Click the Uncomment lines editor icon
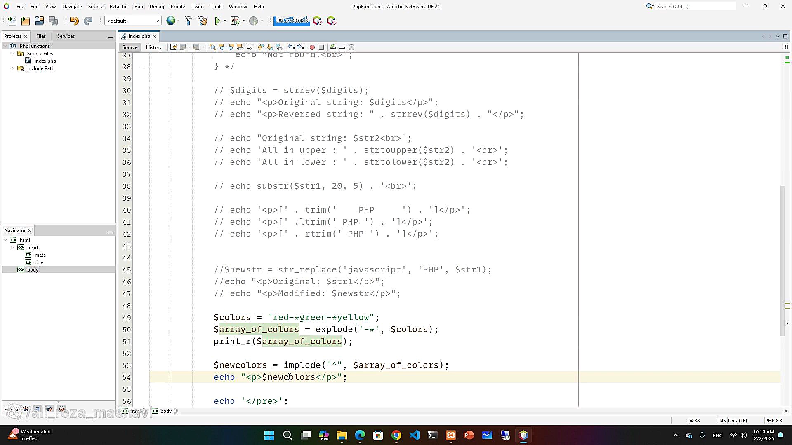 (x=342, y=47)
